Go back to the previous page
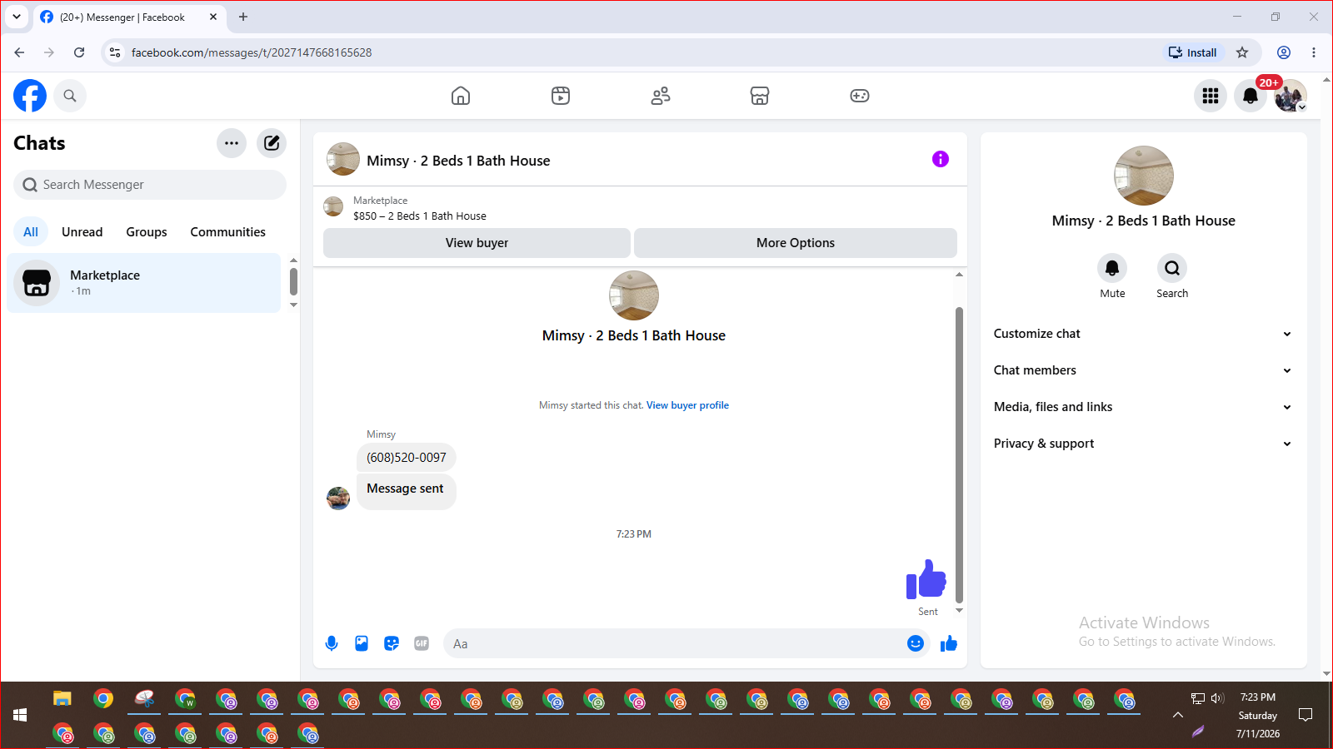1333x749 pixels. 19,52
